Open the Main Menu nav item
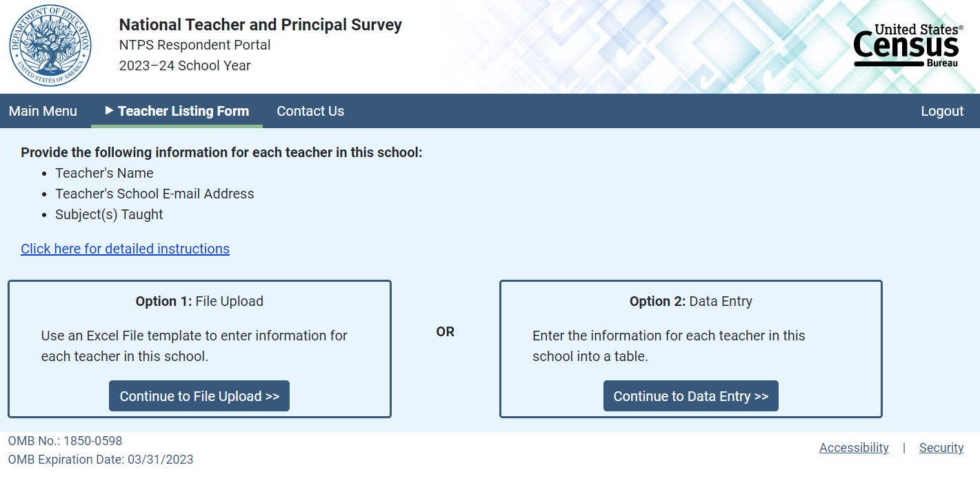 43,111
